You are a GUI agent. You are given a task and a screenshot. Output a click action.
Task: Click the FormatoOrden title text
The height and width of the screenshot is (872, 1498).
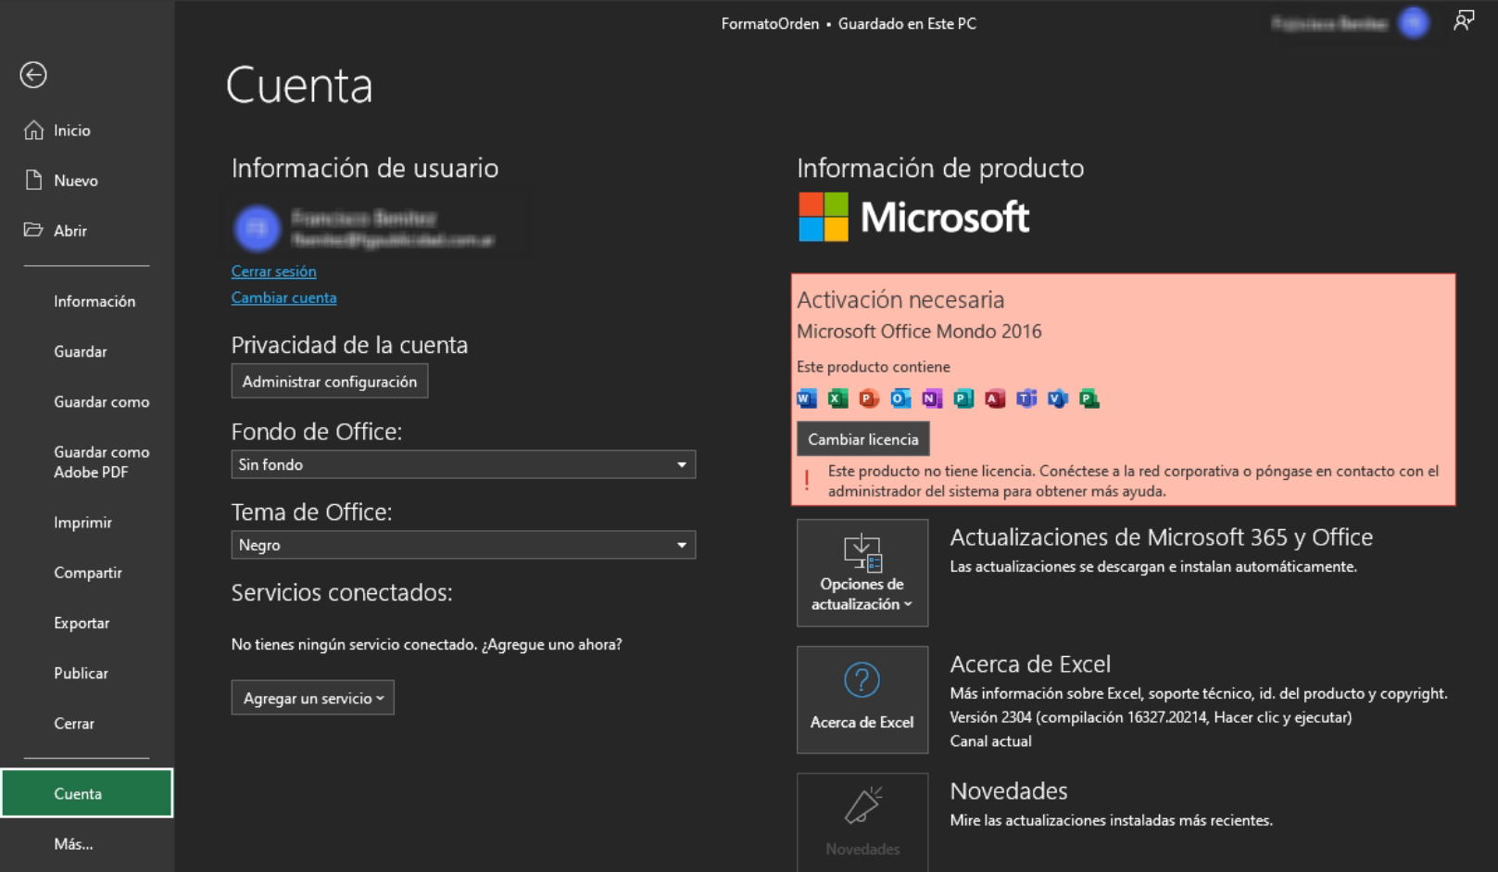(770, 23)
